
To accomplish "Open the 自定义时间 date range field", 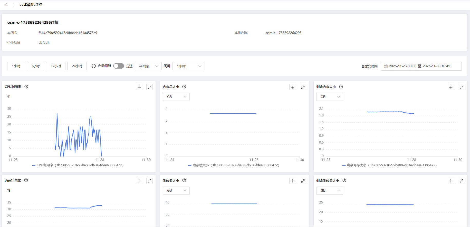I will click(x=421, y=66).
